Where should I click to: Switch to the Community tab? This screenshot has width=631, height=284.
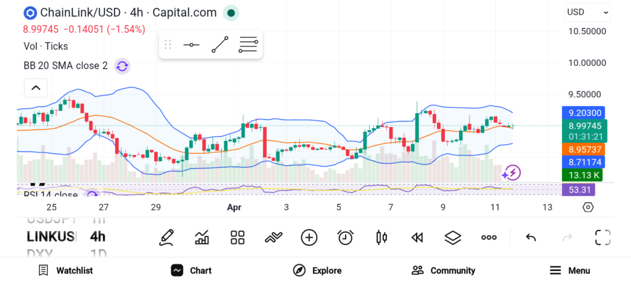(444, 270)
